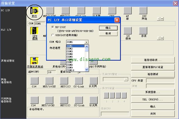Select the 总线 bus icon
The width and height of the screenshot is (179, 119).
tap(143, 31)
